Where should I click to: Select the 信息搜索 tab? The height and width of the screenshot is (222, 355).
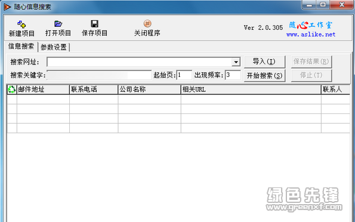(x=21, y=46)
